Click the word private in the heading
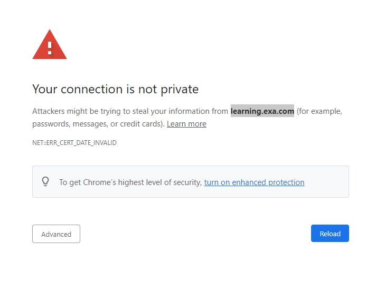The height and width of the screenshot is (281, 385). click(x=180, y=90)
